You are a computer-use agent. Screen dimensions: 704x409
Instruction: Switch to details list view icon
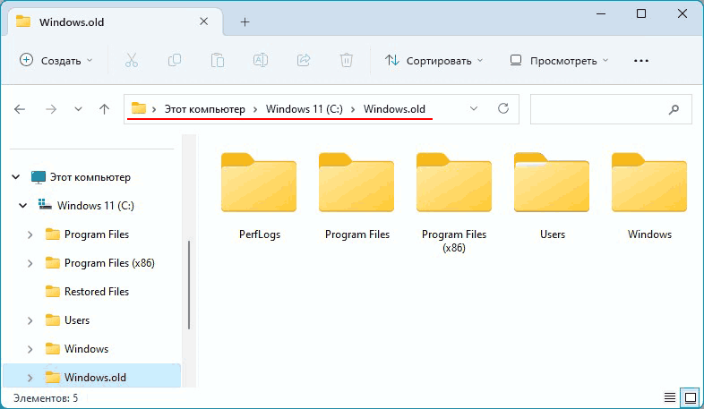point(670,397)
